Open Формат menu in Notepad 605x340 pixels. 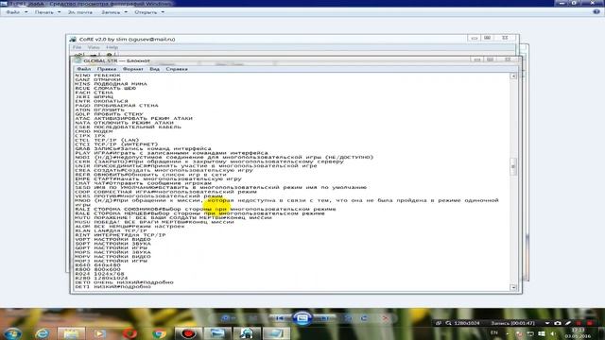pos(132,69)
